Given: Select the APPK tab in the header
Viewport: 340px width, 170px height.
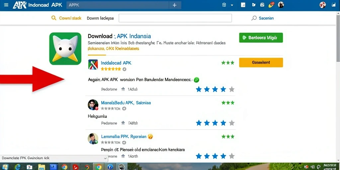Looking at the screenshot, I should click(x=118, y=5).
